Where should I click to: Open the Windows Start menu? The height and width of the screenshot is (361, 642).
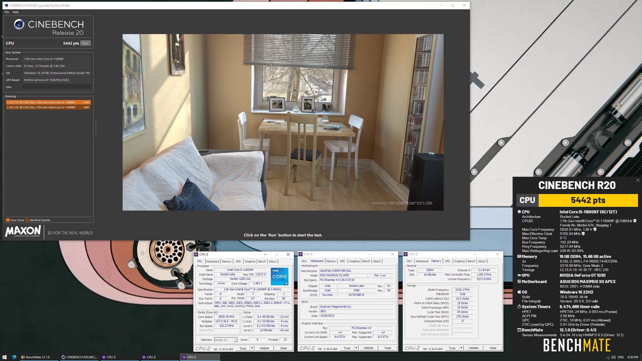(4, 357)
